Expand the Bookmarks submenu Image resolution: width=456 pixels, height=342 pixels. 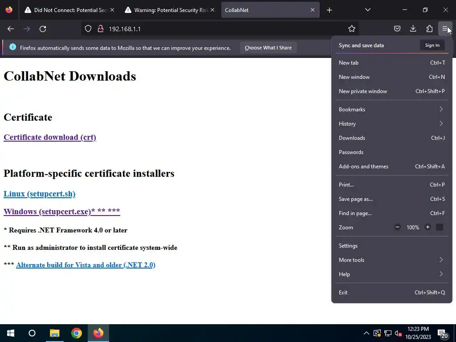[x=392, y=110]
